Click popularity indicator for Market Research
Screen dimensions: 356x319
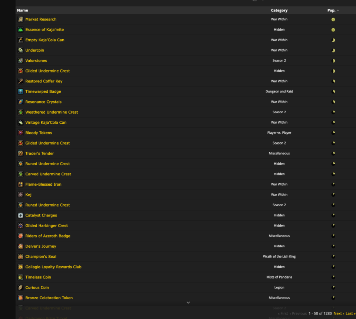[x=333, y=20]
